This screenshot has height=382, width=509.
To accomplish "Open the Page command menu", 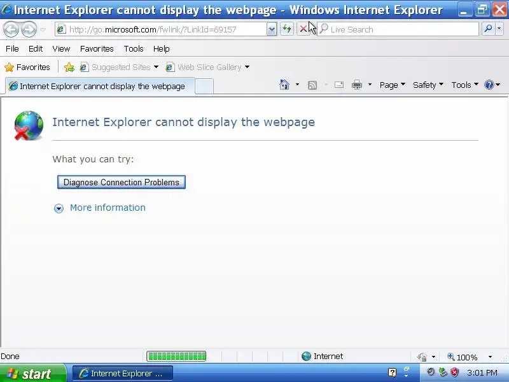I will 392,85.
